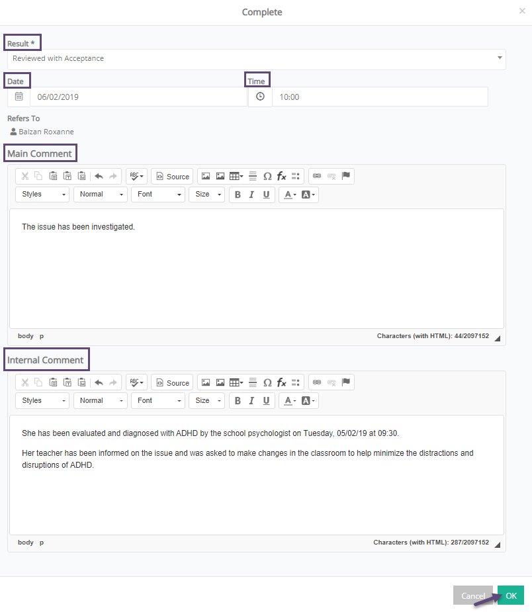The width and height of the screenshot is (532, 612).
Task: Click the clock icon beside Time field
Action: pyautogui.click(x=260, y=97)
